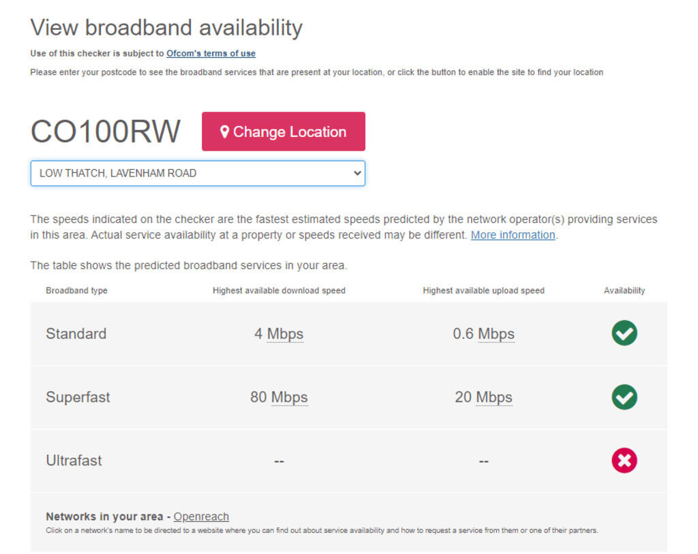Open Ofcom's terms of use link
Screen dimensions: 698x554
point(211,53)
